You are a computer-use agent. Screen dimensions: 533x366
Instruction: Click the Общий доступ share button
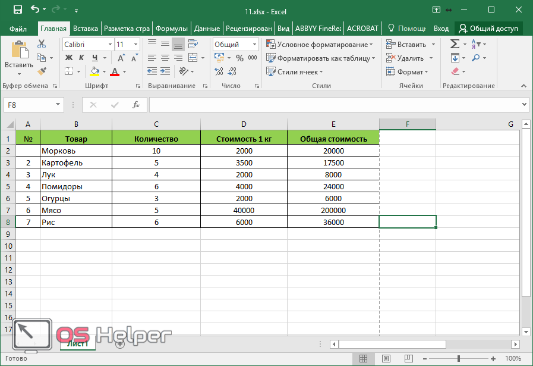tap(488, 28)
